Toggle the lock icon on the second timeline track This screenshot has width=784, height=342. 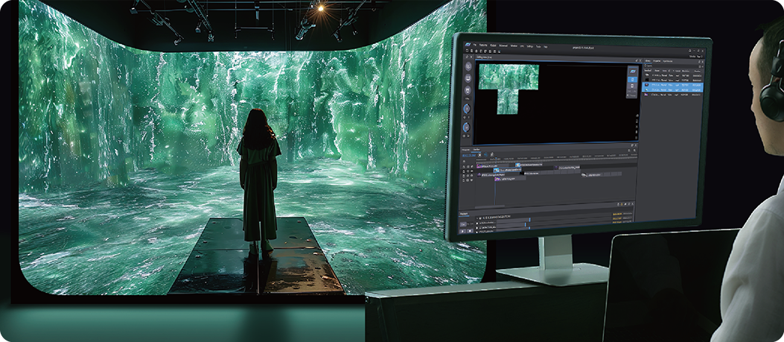point(464,171)
